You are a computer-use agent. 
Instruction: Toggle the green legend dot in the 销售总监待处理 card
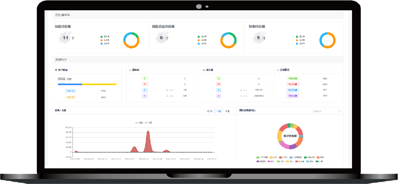[199, 37]
